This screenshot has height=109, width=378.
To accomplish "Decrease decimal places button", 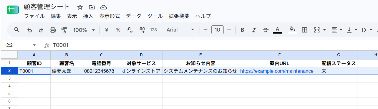I will pyautogui.click(x=130, y=30).
